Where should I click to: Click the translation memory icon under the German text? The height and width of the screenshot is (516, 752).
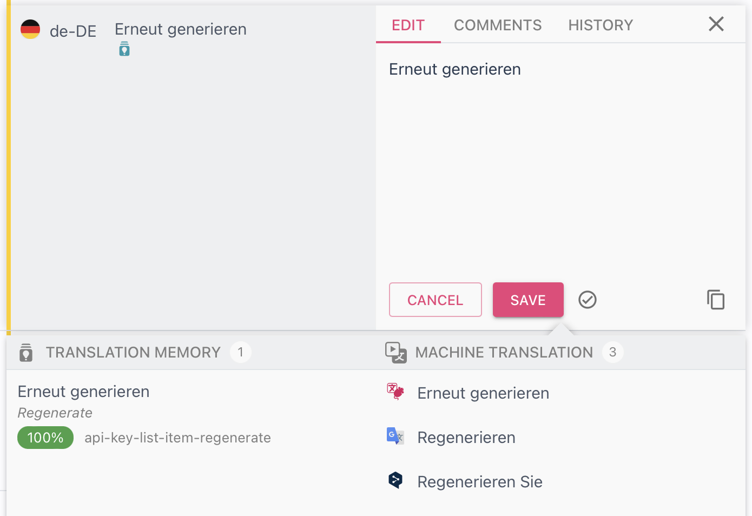click(x=124, y=49)
